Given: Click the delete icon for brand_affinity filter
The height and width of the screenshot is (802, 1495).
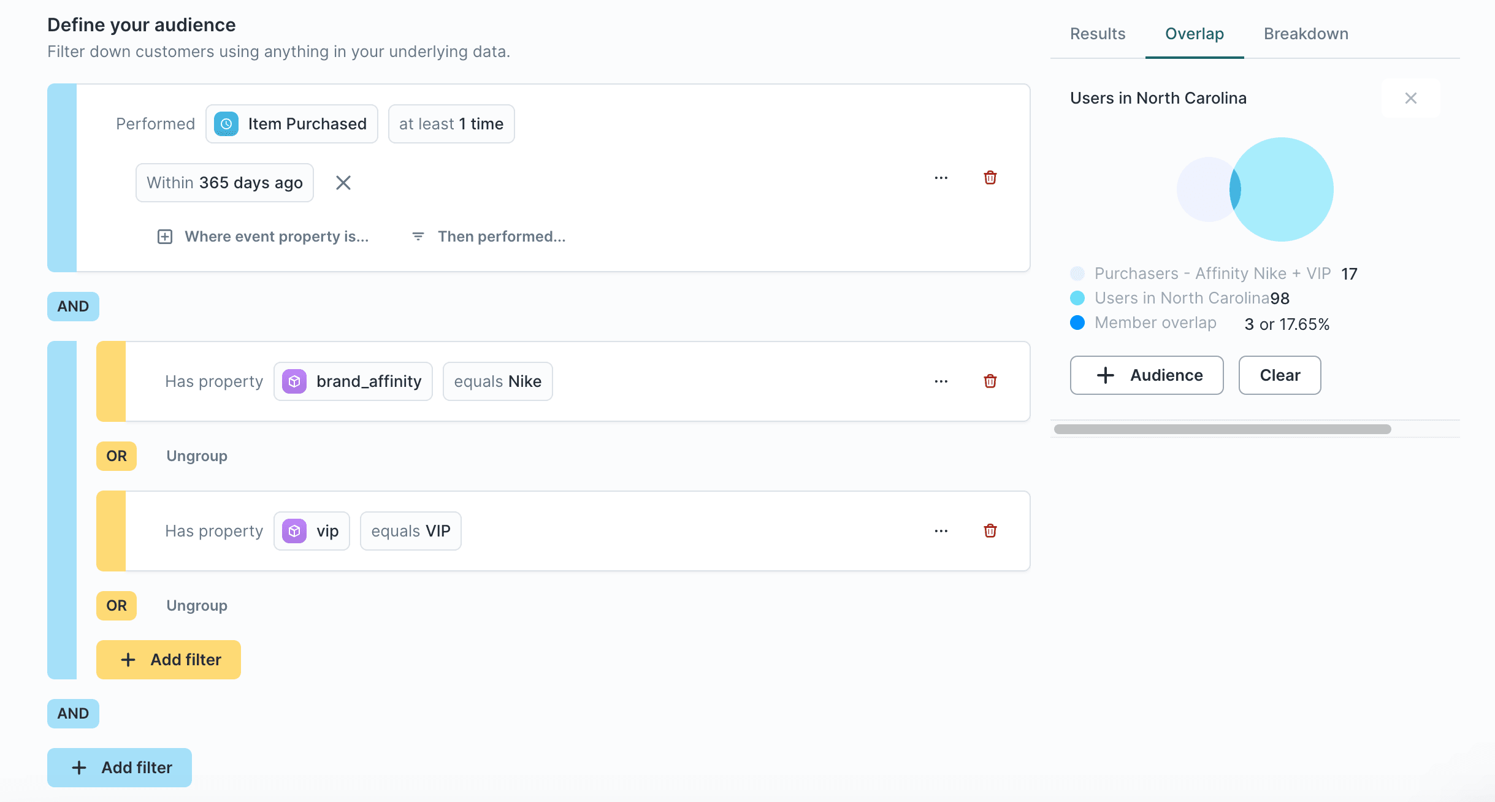Looking at the screenshot, I should [991, 381].
